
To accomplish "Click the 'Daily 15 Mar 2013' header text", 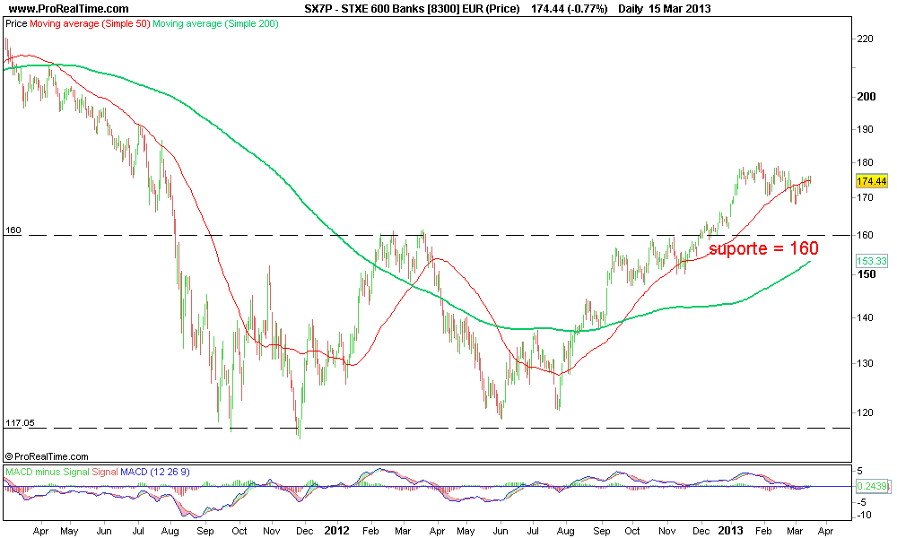I will [664, 9].
